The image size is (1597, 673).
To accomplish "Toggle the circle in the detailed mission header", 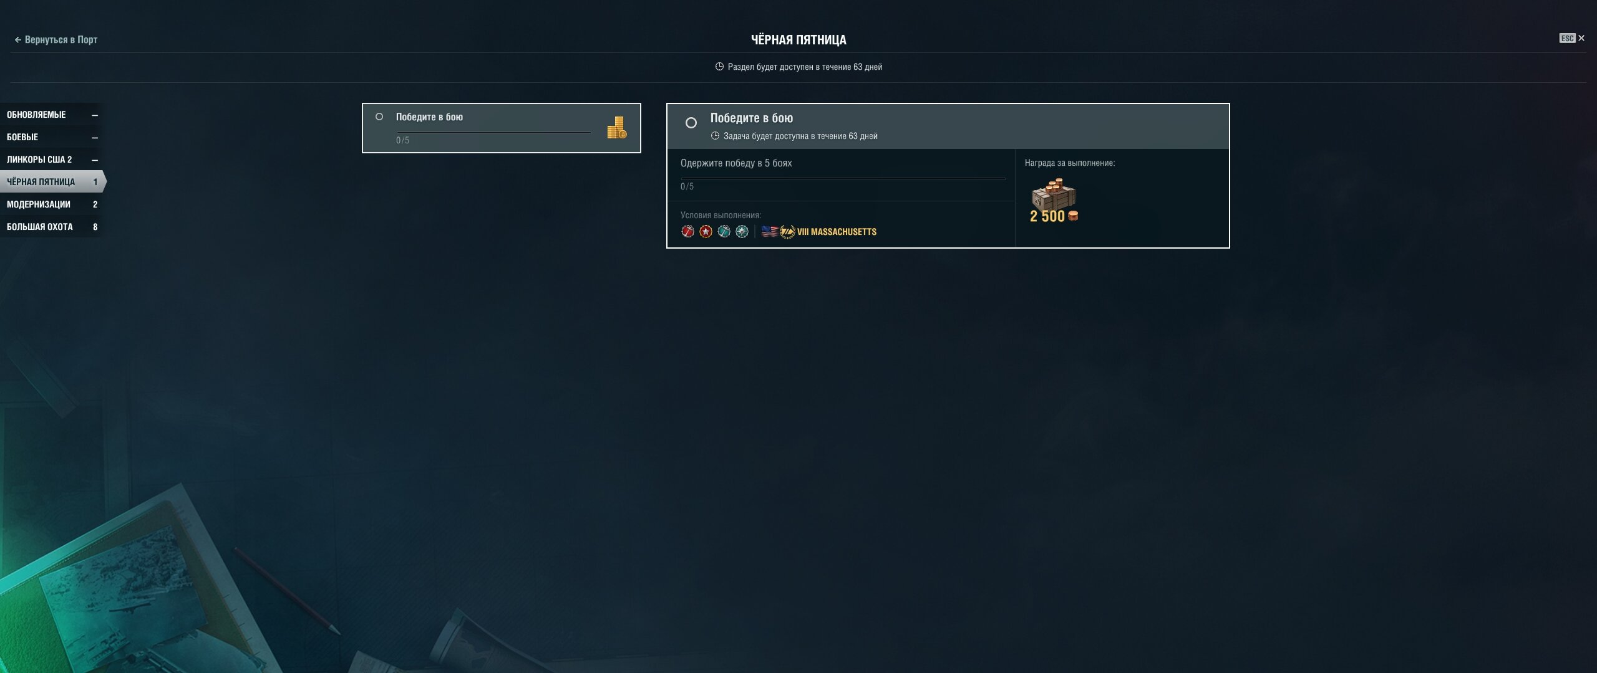I will [x=691, y=123].
